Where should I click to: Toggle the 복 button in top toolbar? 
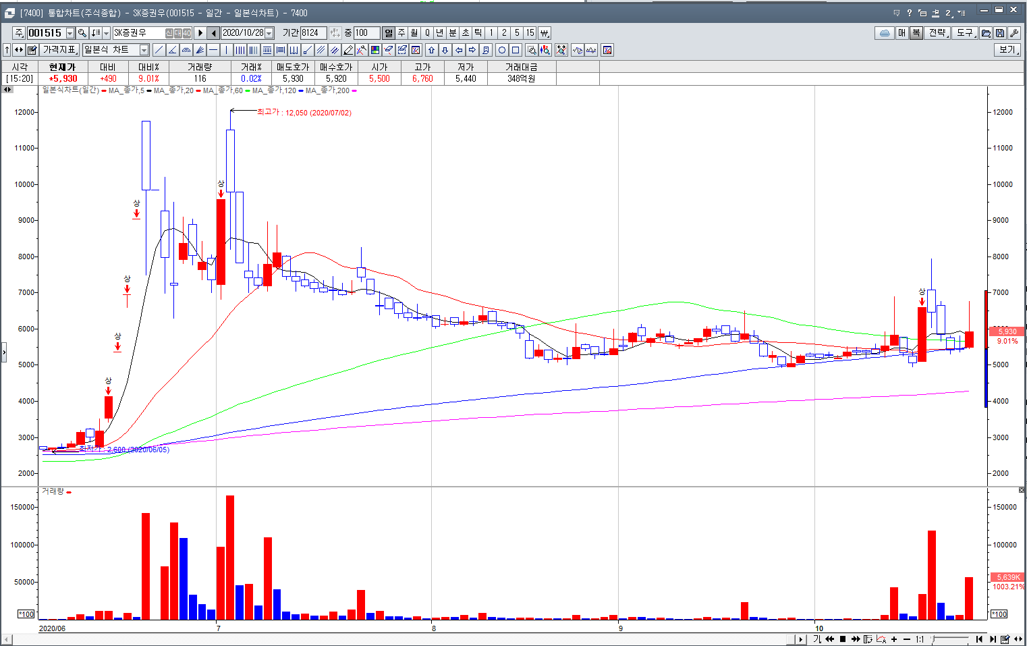[x=916, y=32]
